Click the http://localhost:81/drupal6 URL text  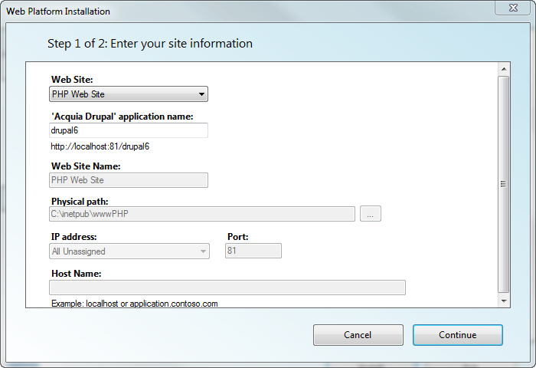click(x=100, y=146)
